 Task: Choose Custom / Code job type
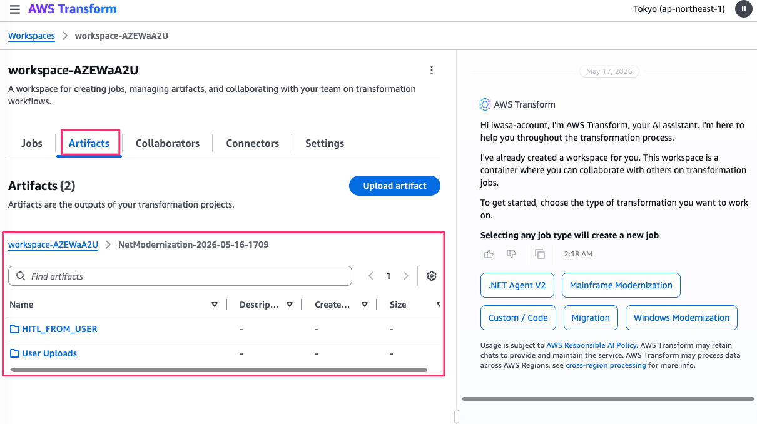518,318
